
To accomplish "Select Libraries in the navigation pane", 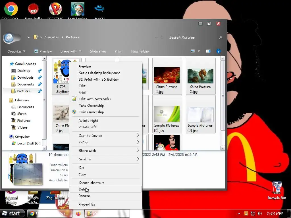I will click(x=22, y=100).
